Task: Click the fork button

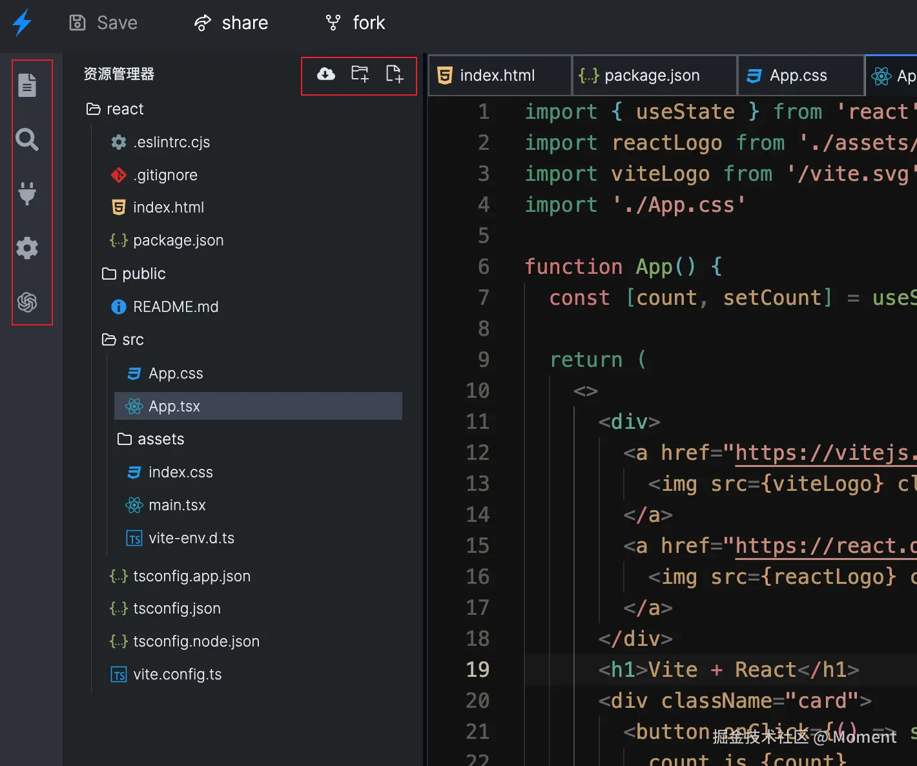Action: pyautogui.click(x=355, y=23)
